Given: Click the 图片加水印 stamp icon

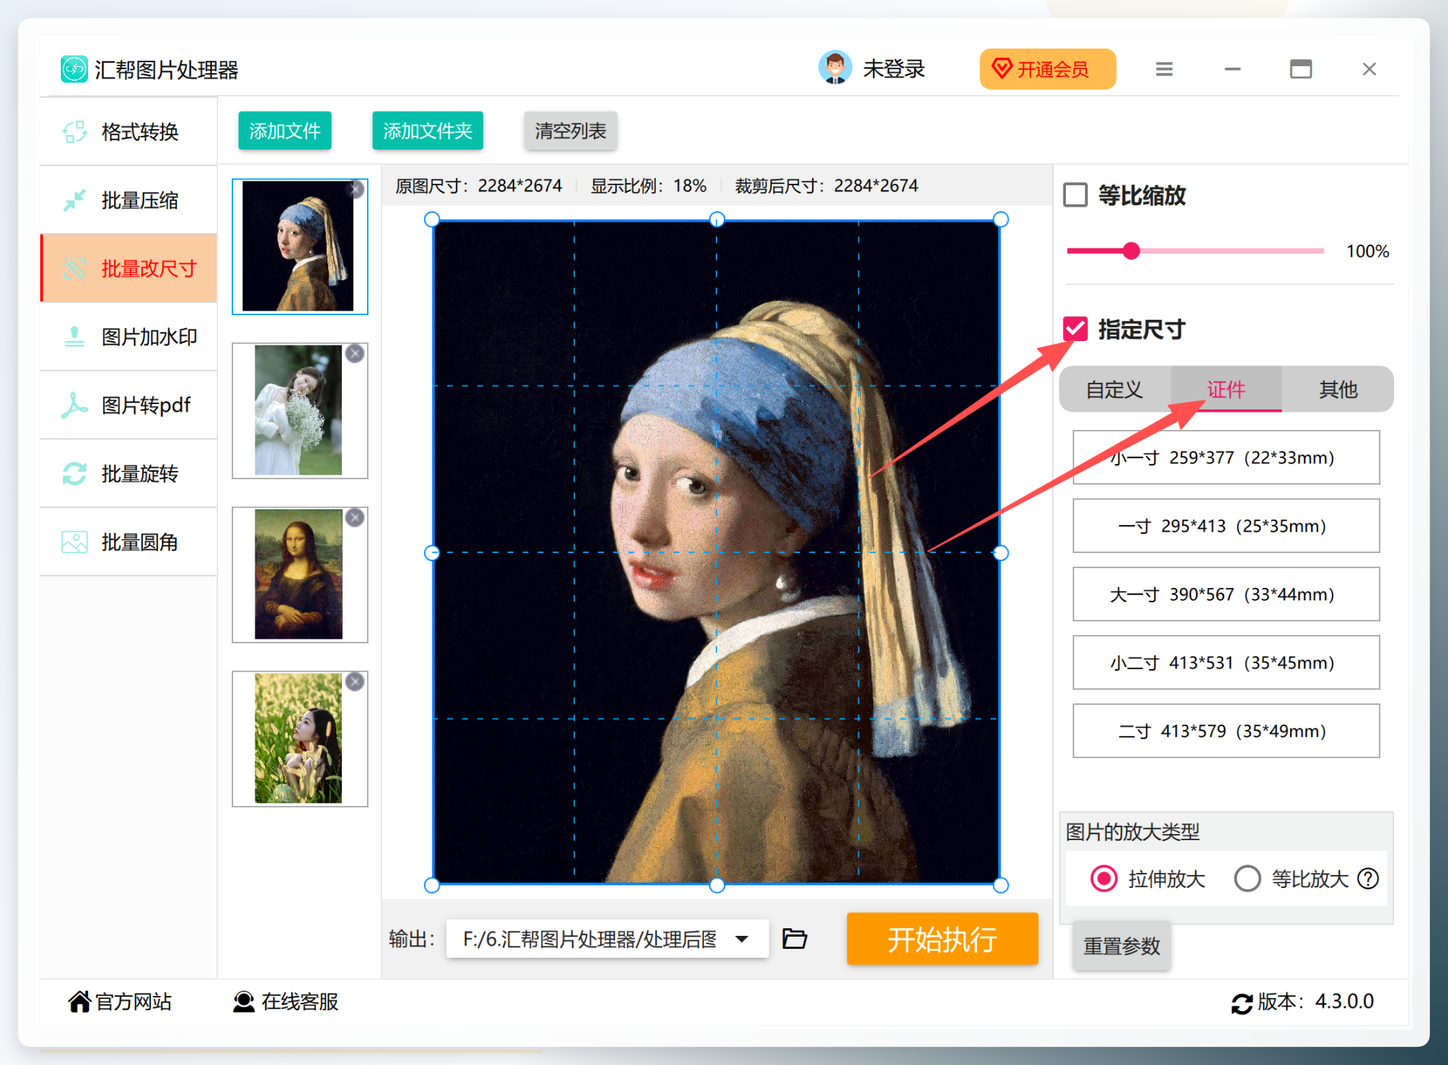Looking at the screenshot, I should 74,337.
